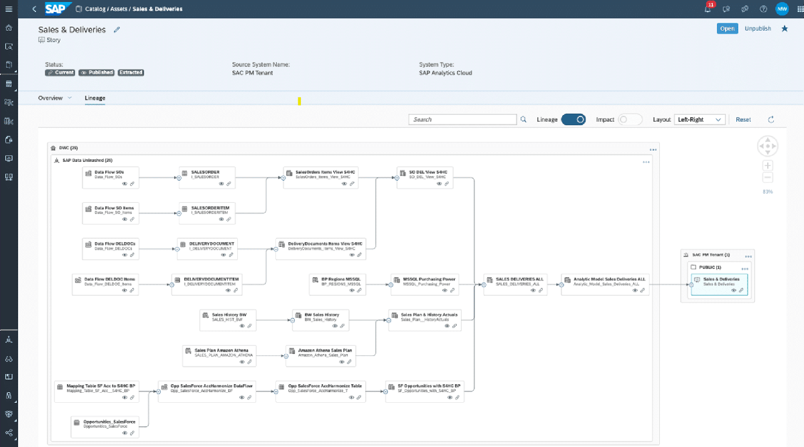Image resolution: width=804 pixels, height=447 pixels.
Task: Open notifications bell with 11 badge
Action: point(708,9)
